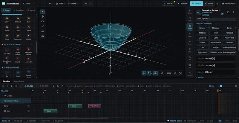Toggle 3D cube view mode
239x123 pixels.
coord(155,73)
